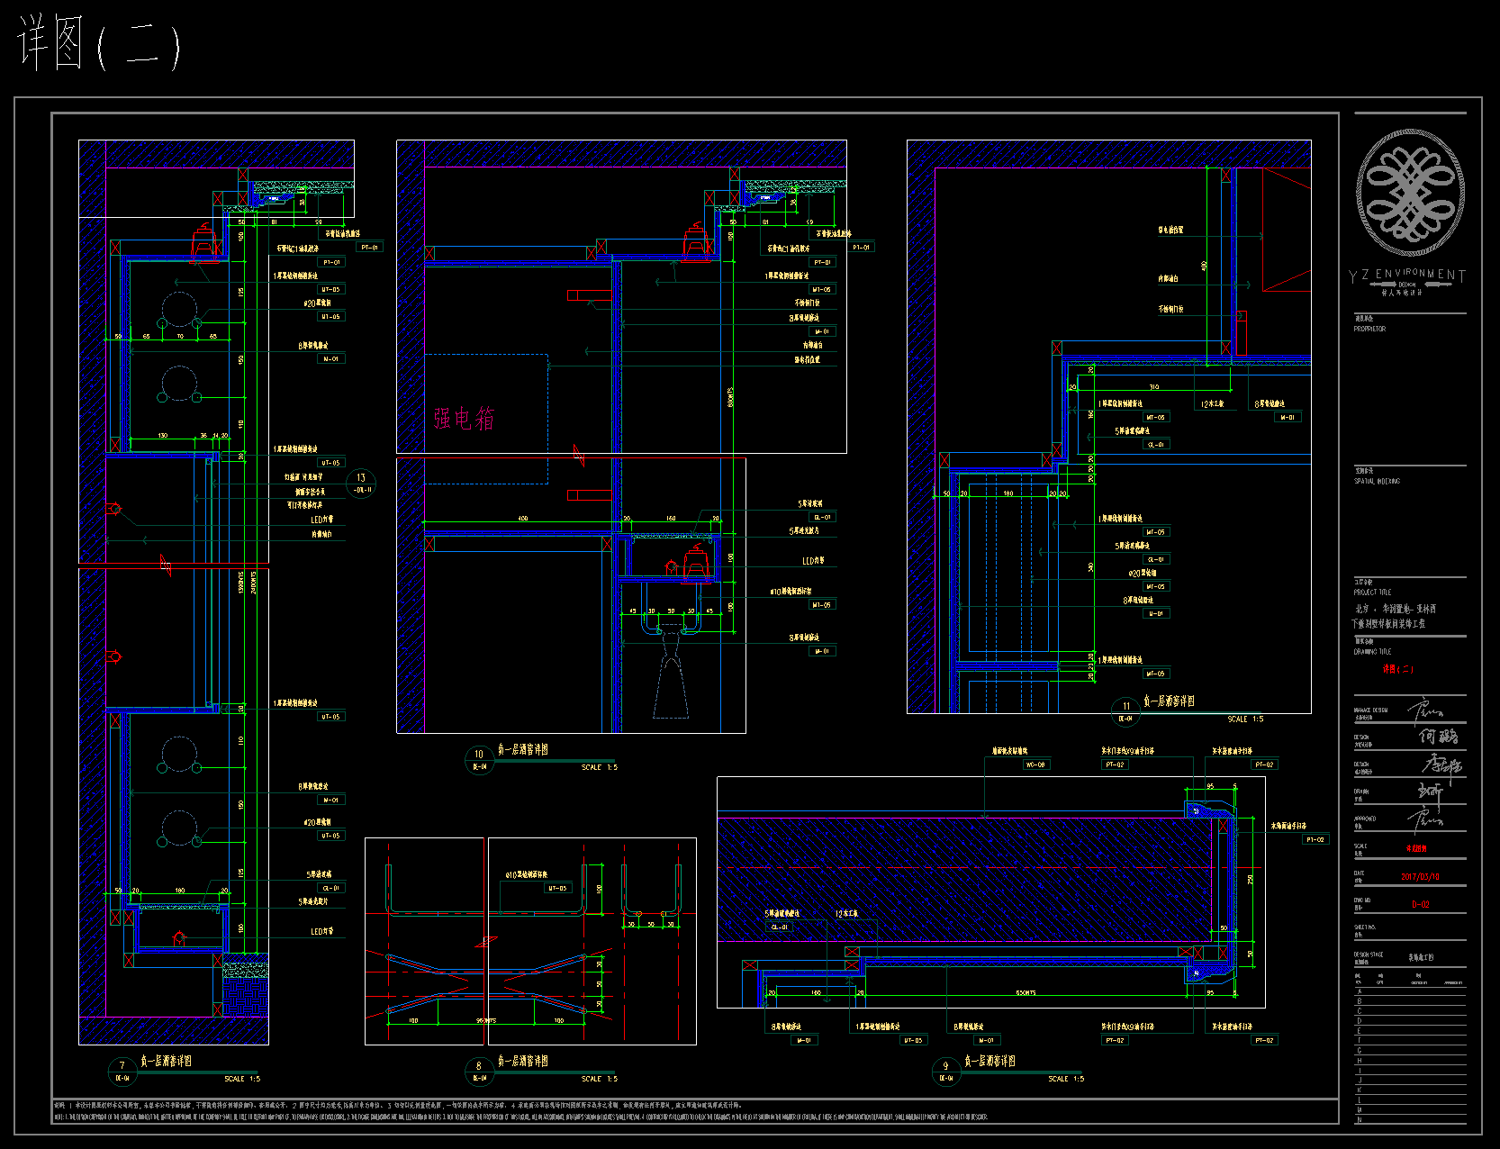
Task: Select the YZ Environment logo emblem
Action: coord(1410,193)
